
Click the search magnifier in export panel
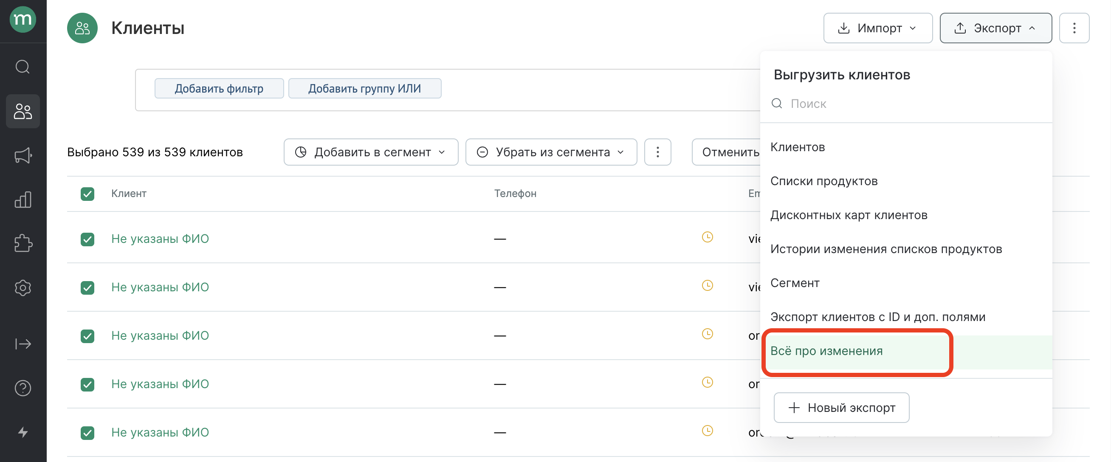(777, 104)
